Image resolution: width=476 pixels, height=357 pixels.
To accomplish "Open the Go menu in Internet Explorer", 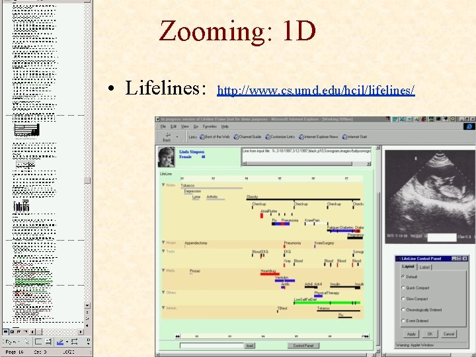I will pos(196,126).
